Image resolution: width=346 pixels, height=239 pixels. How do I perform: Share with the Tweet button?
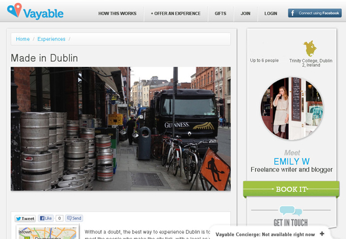pos(26,219)
